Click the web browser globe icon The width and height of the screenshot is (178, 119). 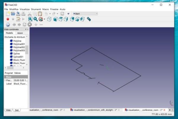pyautogui.click(x=7, y=25)
